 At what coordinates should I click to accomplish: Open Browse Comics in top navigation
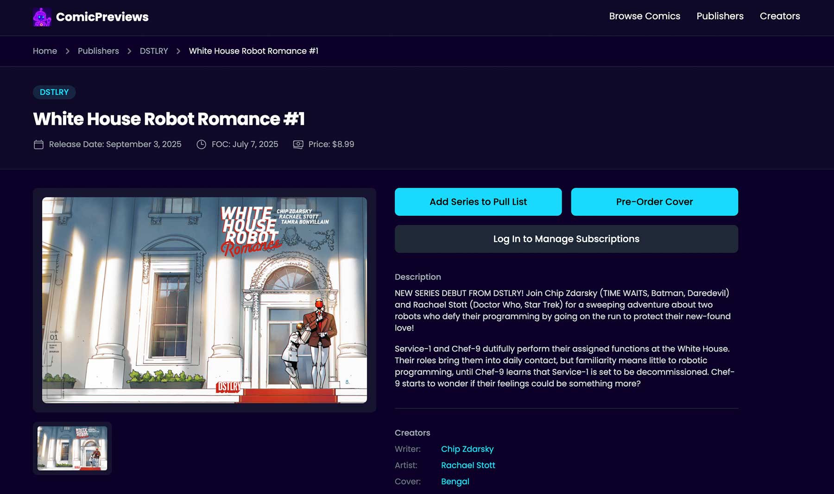click(x=645, y=16)
